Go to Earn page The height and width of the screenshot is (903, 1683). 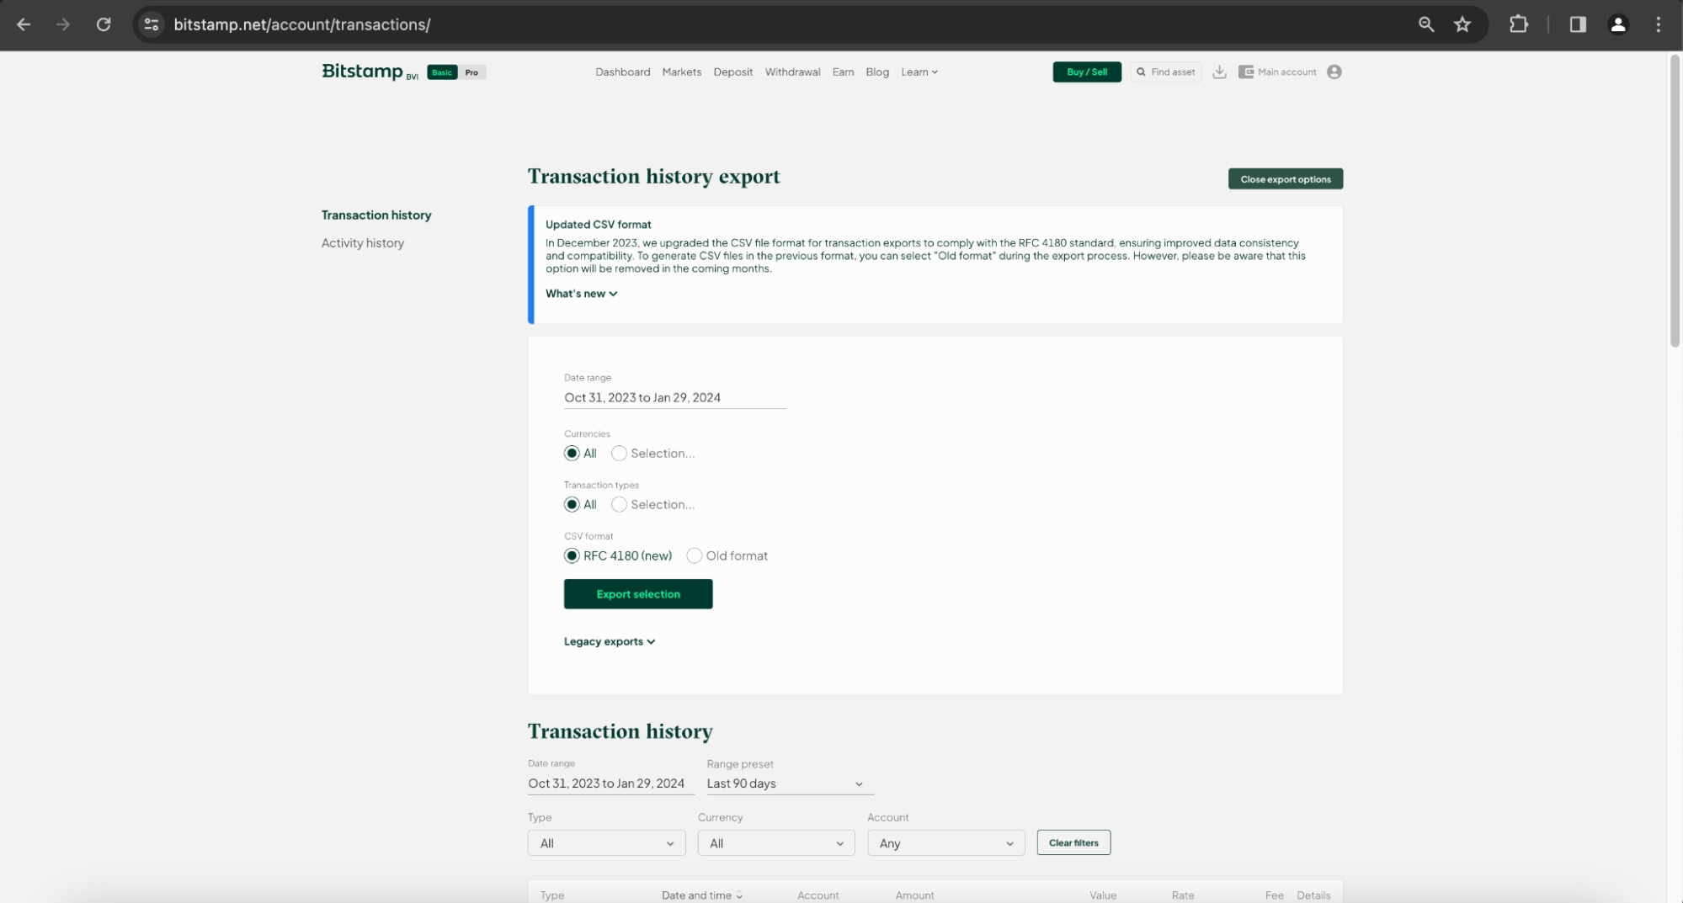tap(843, 72)
